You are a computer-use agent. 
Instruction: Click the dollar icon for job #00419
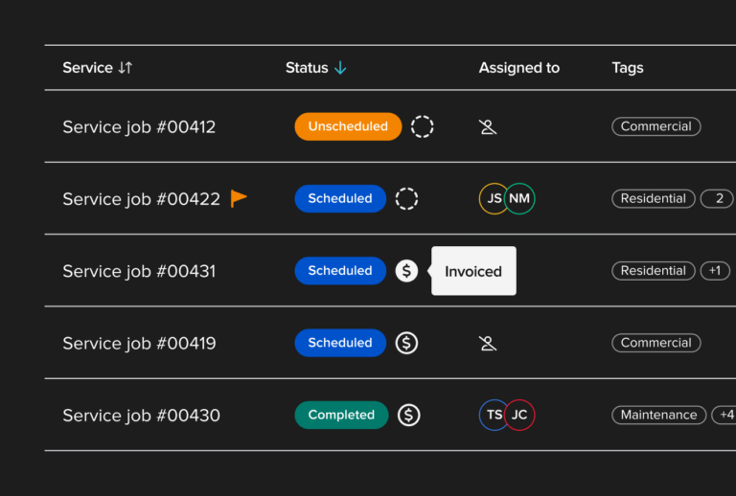point(406,343)
